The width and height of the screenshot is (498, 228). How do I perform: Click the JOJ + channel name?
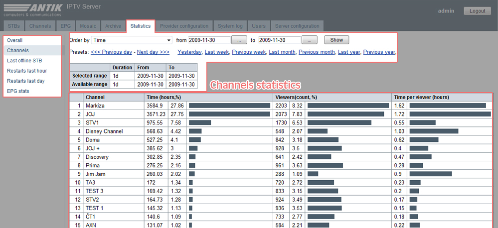(92, 148)
